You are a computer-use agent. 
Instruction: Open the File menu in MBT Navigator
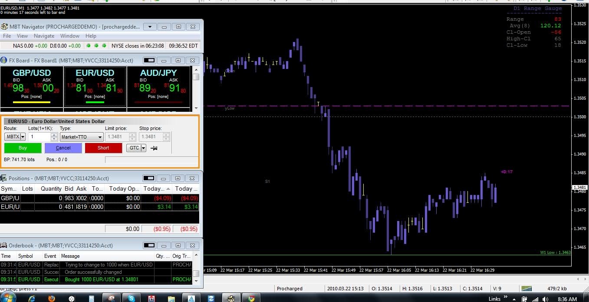[7, 36]
